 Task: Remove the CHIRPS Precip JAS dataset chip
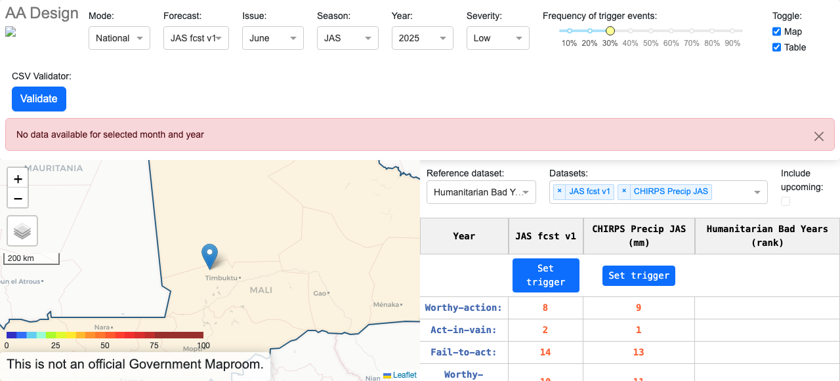point(625,191)
